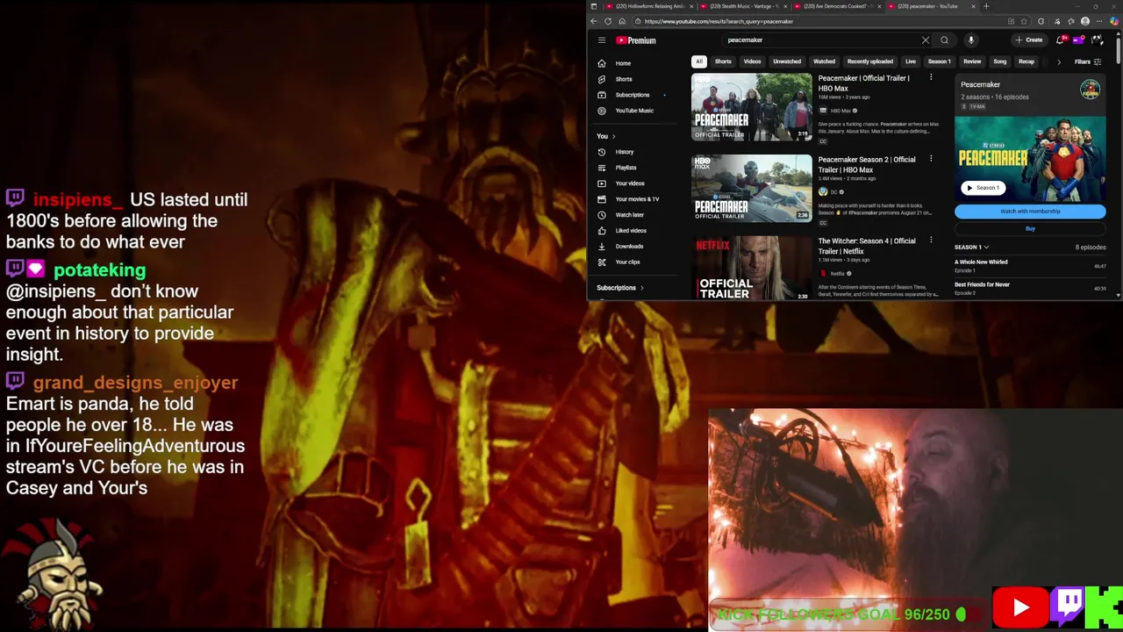
Task: Open episode A Whole New Whirled
Action: [981, 262]
